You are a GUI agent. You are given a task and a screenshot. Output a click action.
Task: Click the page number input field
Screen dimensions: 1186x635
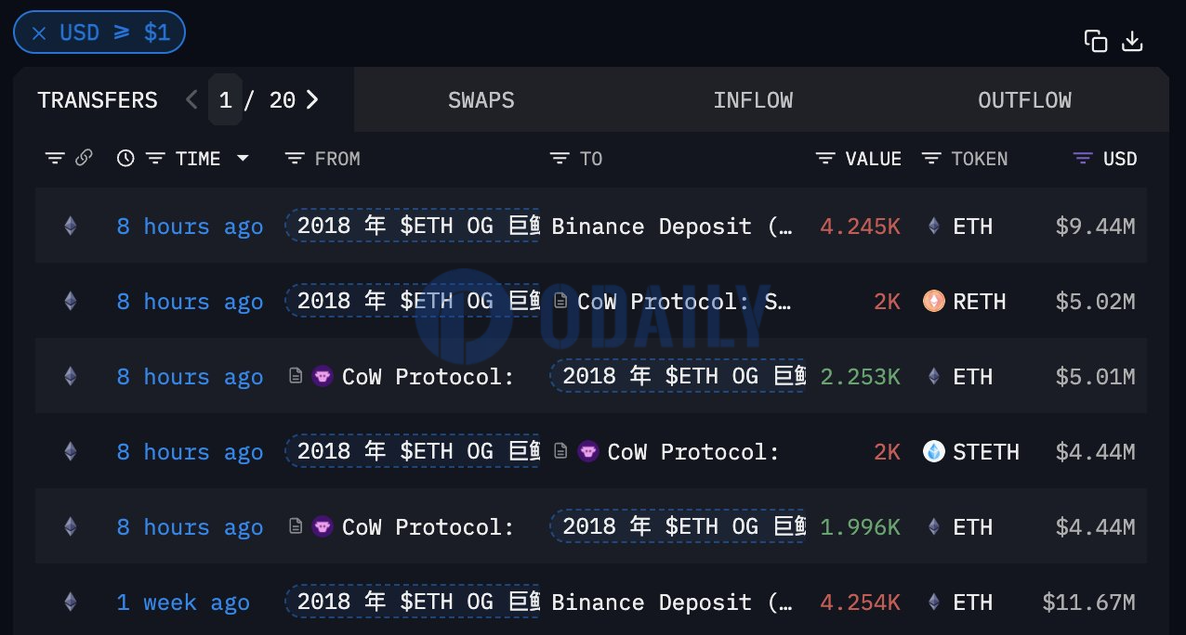(225, 100)
